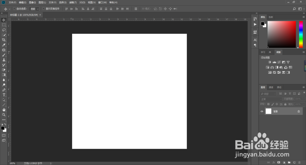This screenshot has height=165, width=306.
Task: Toggle lock image pixels brush icon
Action: click(273, 104)
